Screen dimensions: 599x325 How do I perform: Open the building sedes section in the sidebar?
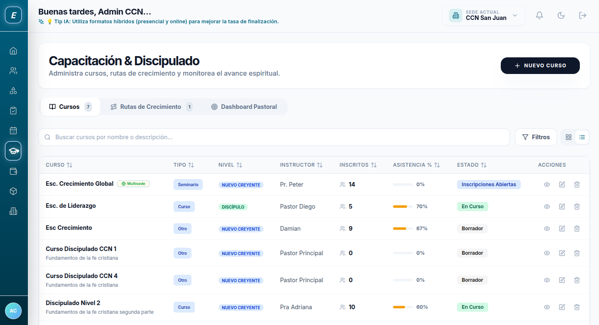(13, 211)
